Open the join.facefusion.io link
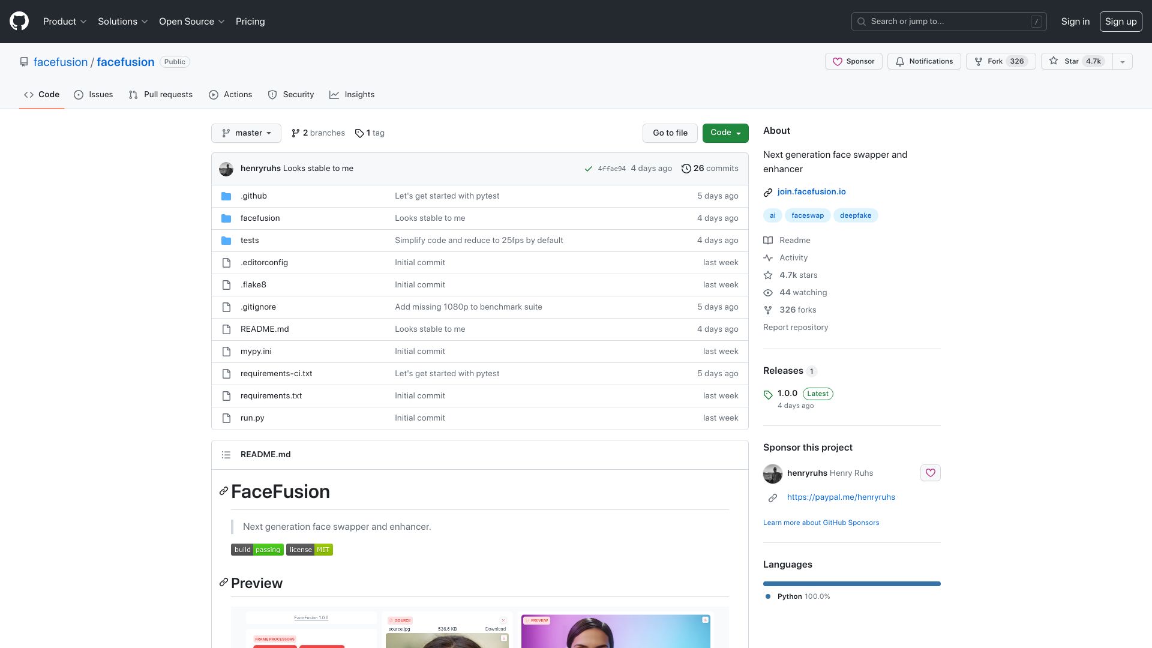Screen dimensions: 1152x648 click(811, 192)
